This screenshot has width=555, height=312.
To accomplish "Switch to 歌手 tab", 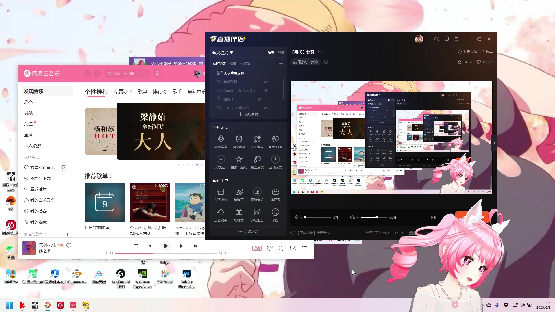I will point(177,92).
